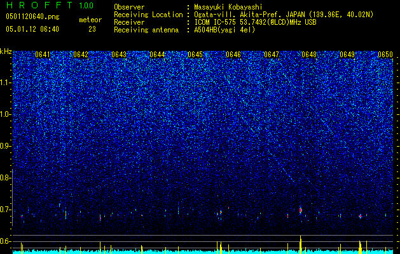The image size is (400, 254).
Task: Click the 0641 time marker
Action: (43, 55)
